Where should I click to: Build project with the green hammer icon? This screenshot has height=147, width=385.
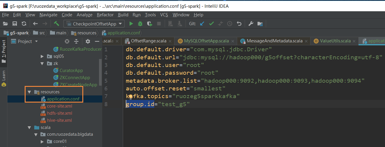tap(56, 23)
